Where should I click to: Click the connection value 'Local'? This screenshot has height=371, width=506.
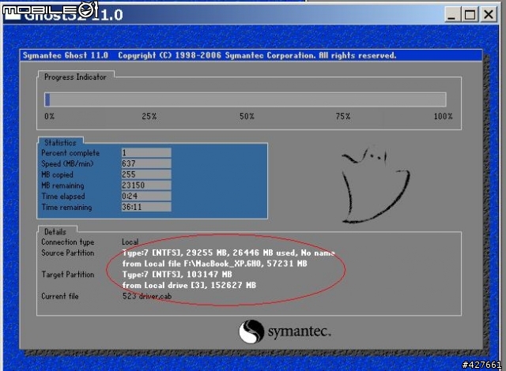(130, 242)
